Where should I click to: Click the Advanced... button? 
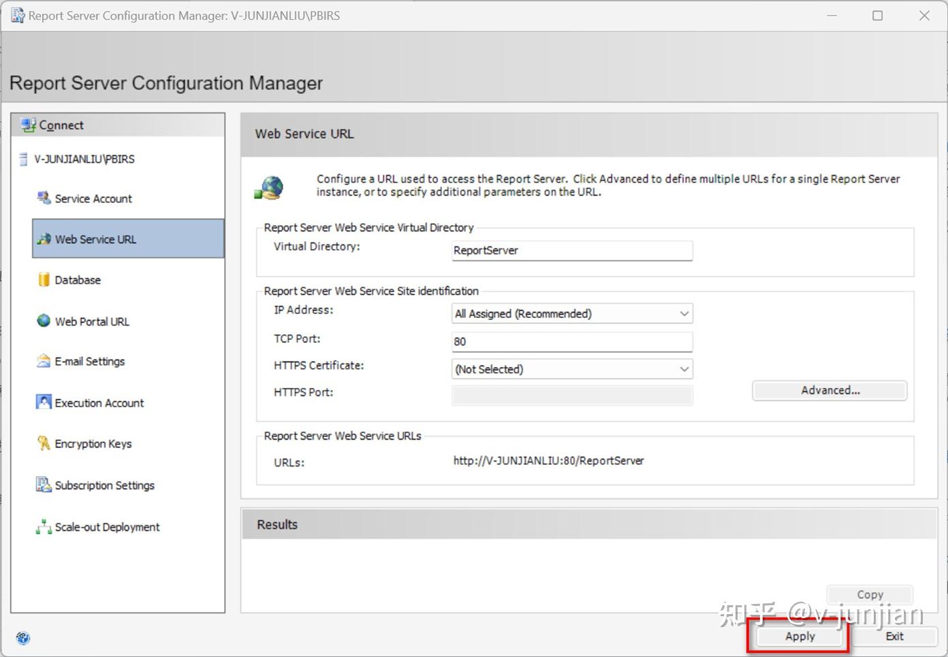click(x=829, y=390)
